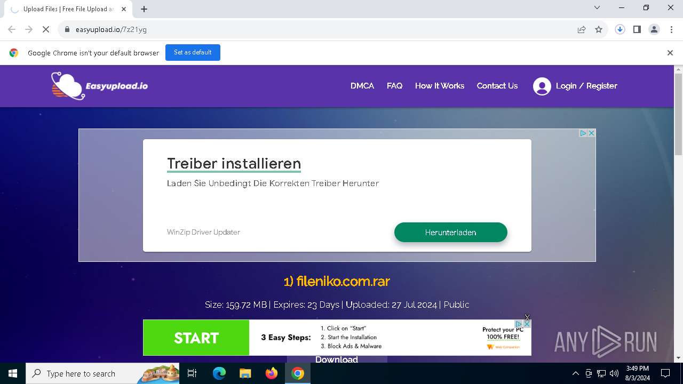Launch Firefox from taskbar
This screenshot has height=384, width=683.
click(x=272, y=373)
